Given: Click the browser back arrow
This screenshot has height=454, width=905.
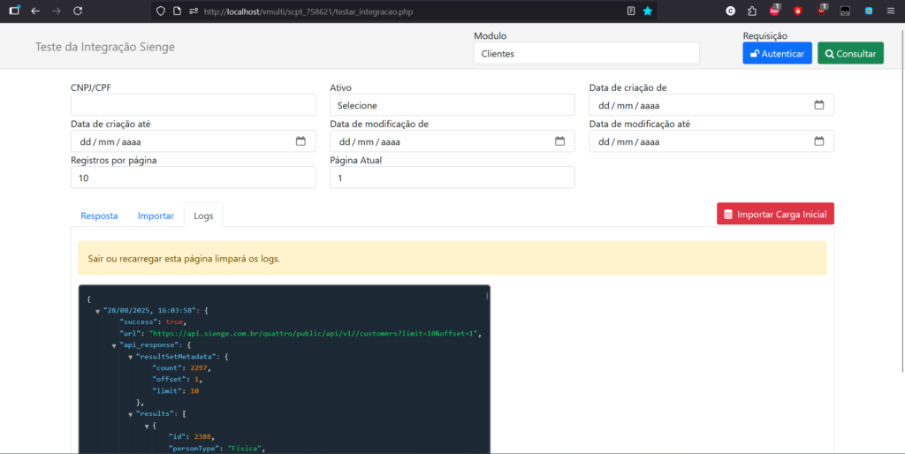Looking at the screenshot, I should pyautogui.click(x=34, y=11).
